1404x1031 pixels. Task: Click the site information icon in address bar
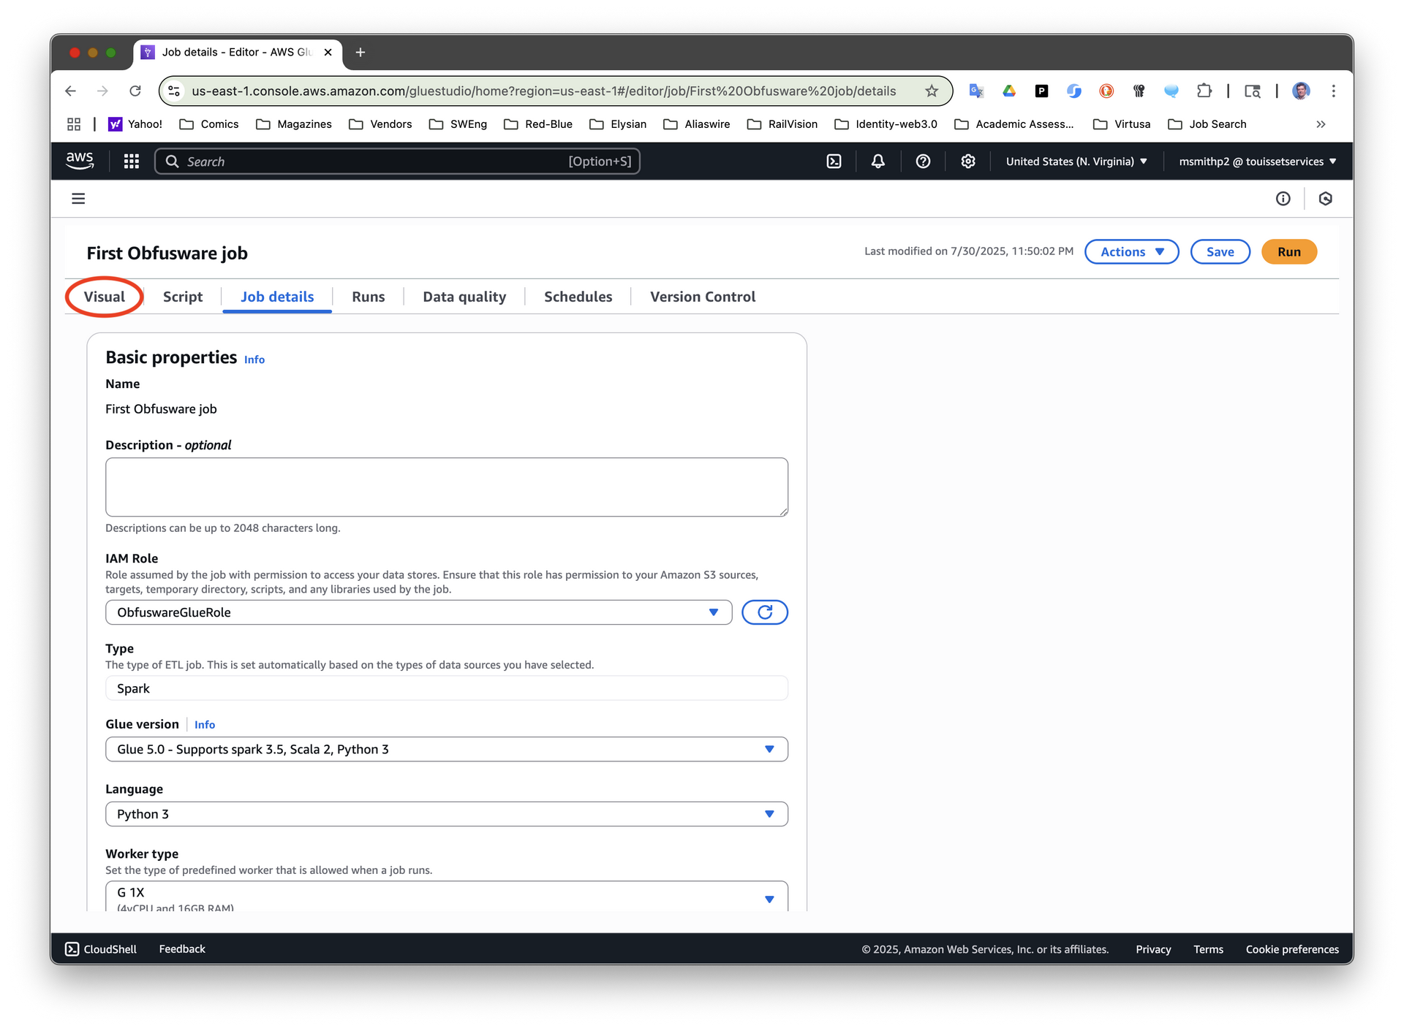coord(174,91)
